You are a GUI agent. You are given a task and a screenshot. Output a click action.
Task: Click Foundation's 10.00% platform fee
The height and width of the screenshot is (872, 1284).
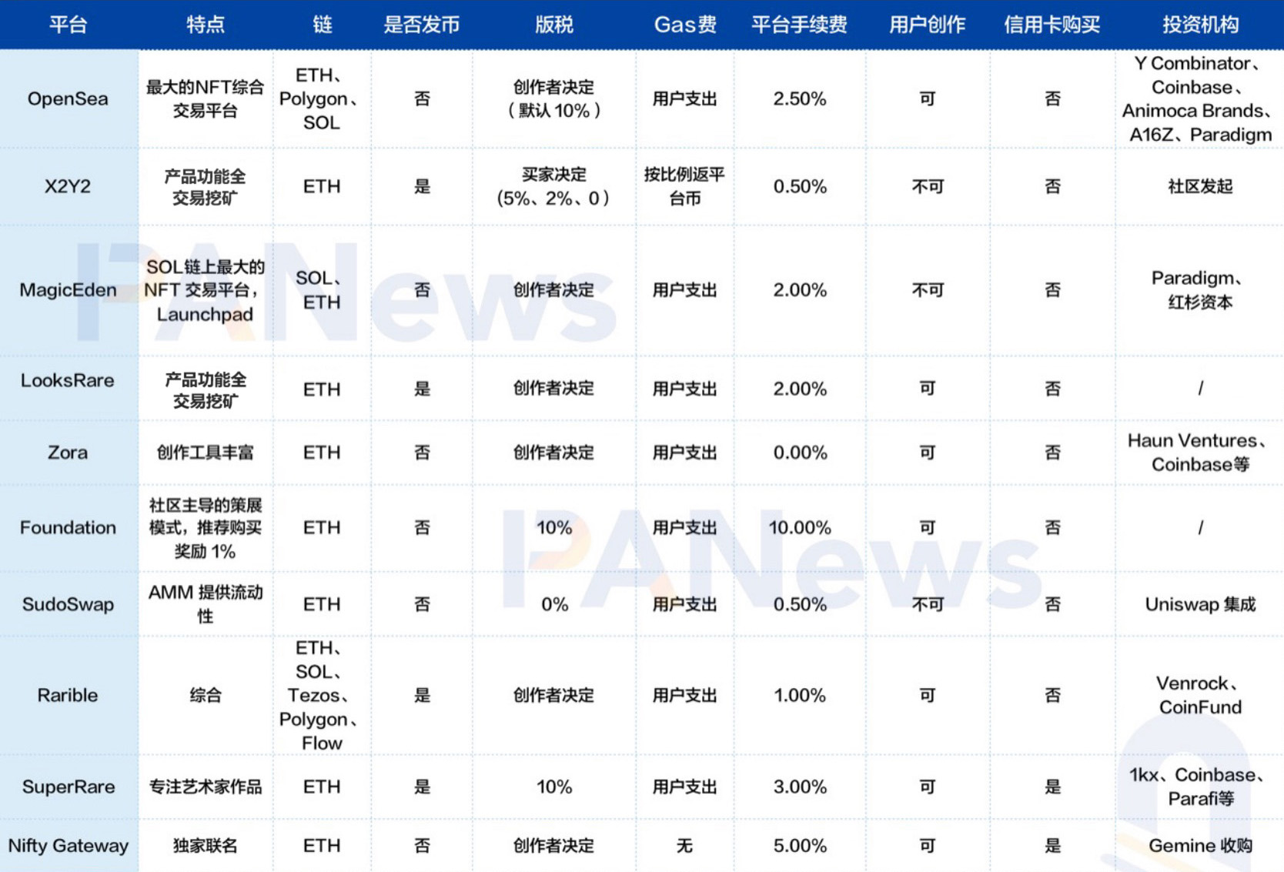(x=801, y=527)
